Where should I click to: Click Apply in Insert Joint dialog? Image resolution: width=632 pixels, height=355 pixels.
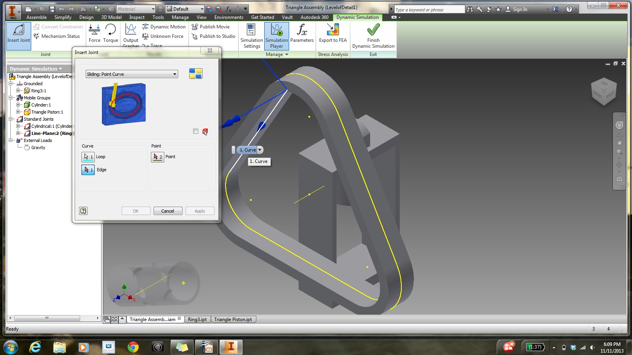[200, 211]
